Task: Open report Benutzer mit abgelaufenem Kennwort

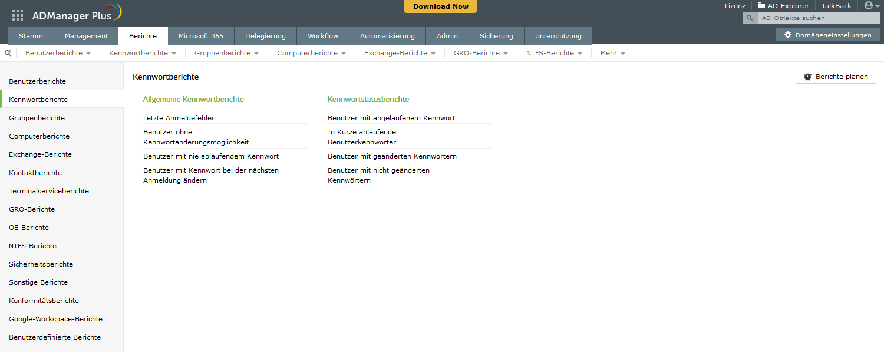Action: click(x=391, y=118)
